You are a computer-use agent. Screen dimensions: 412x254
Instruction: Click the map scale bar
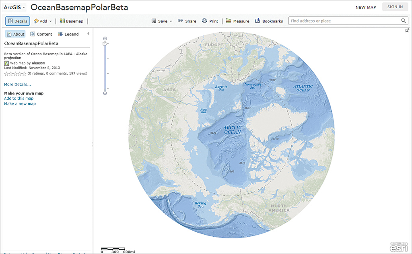pos(113,248)
